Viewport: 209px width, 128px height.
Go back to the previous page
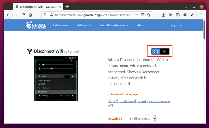[x=8, y=15]
